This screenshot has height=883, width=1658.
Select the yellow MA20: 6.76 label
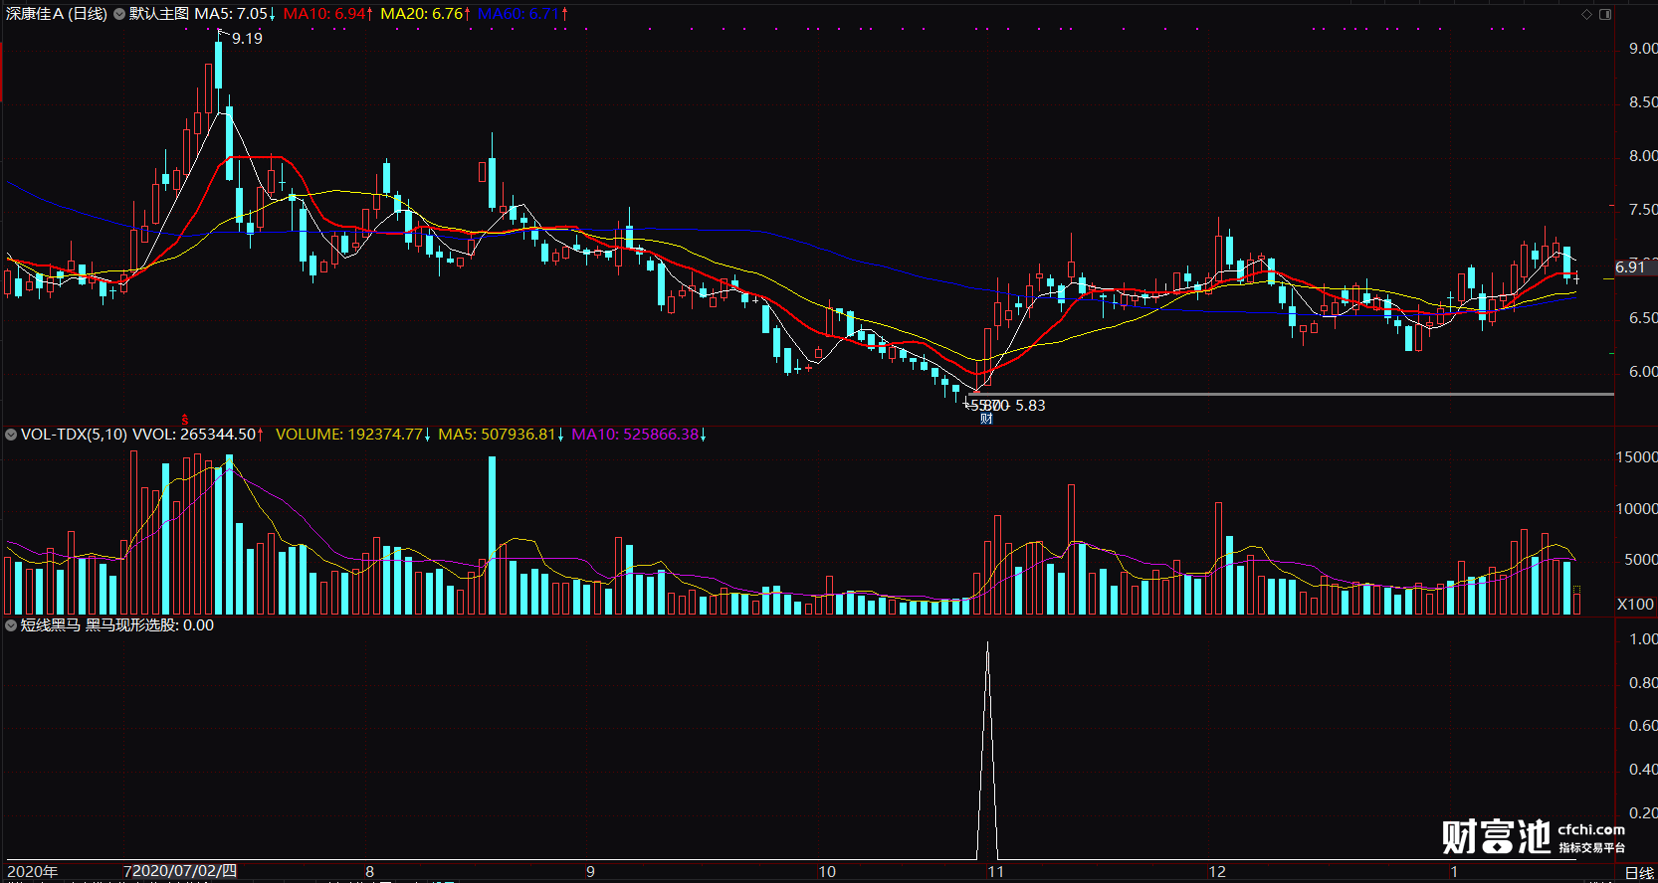(425, 14)
